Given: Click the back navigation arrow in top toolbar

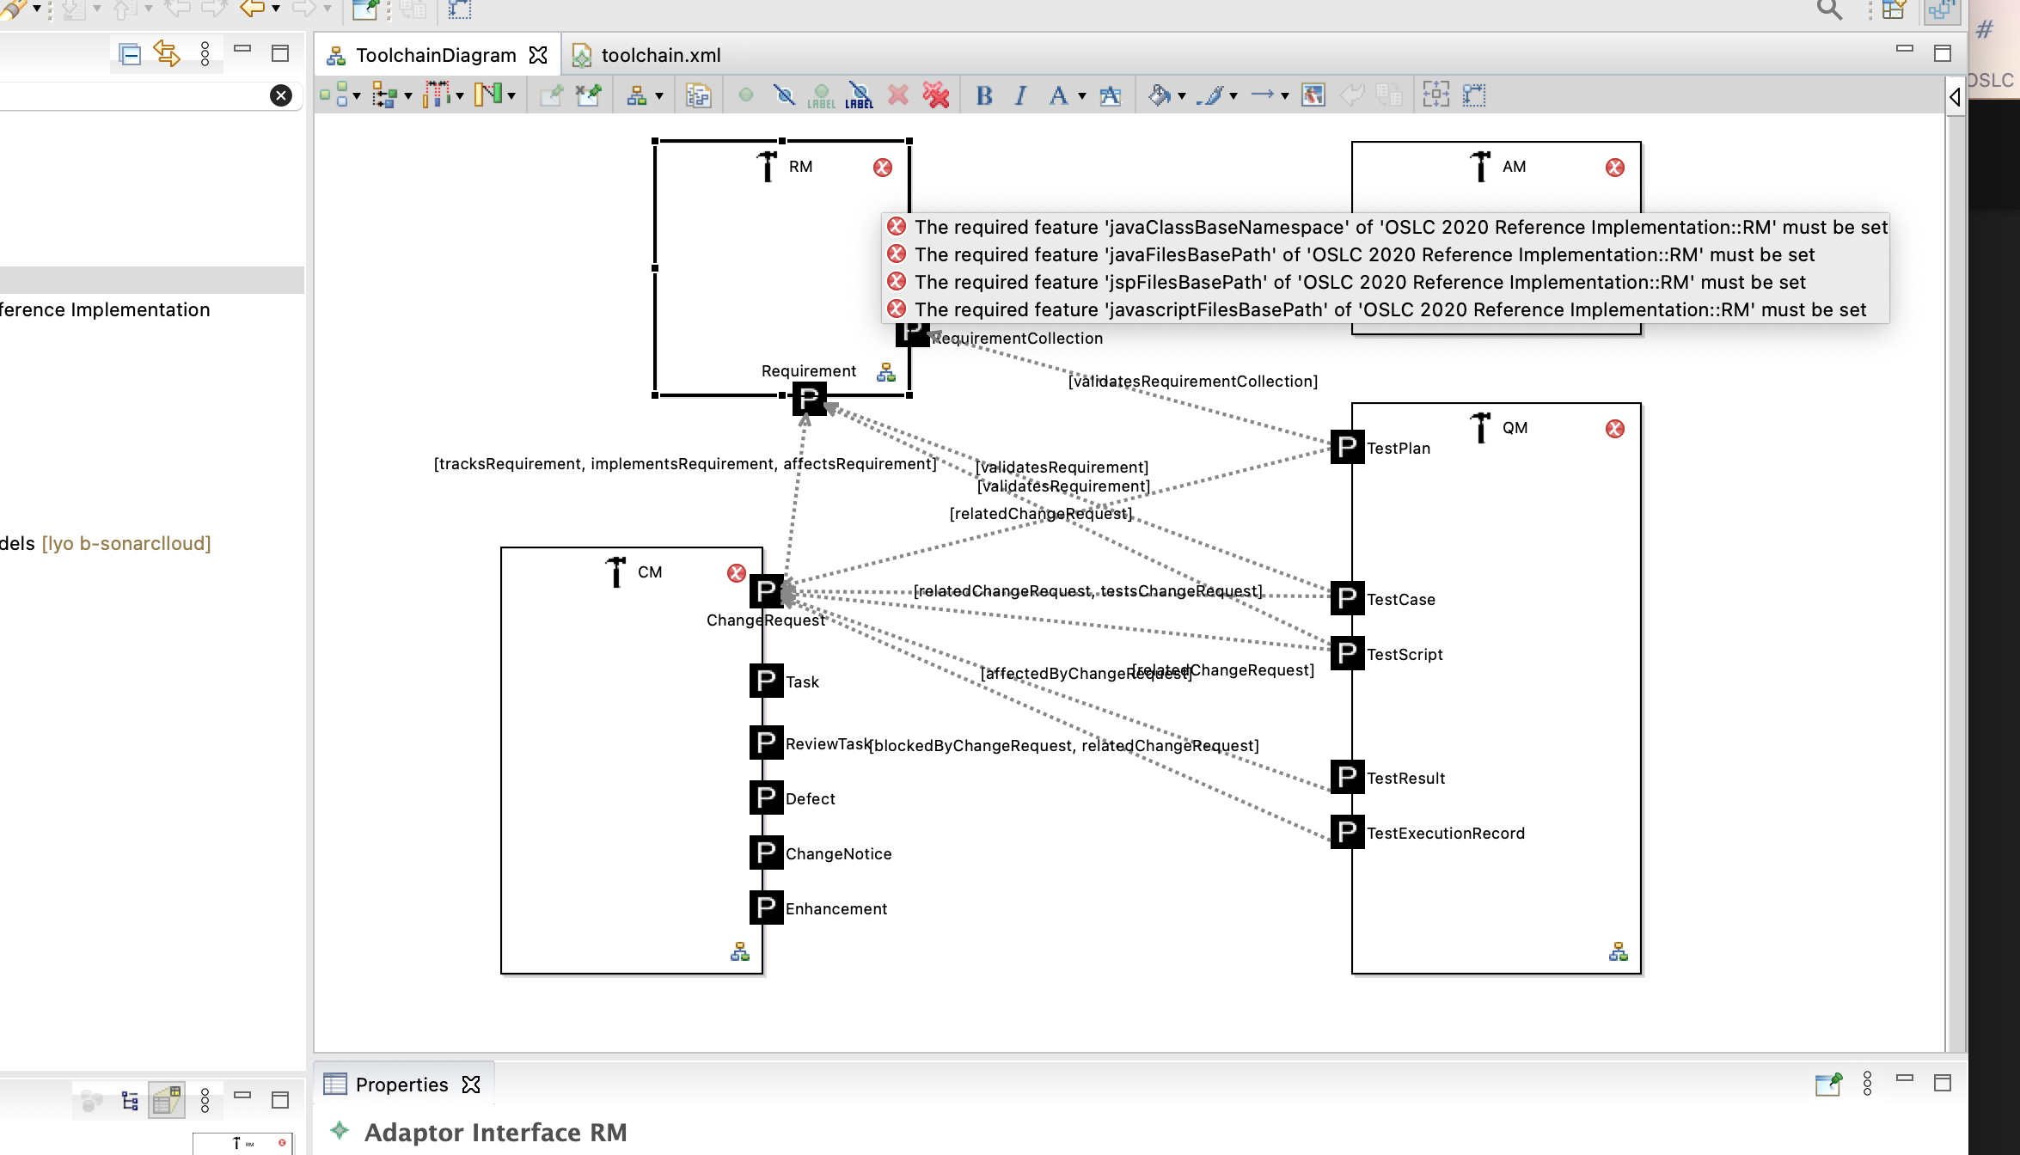Looking at the screenshot, I should click(x=252, y=9).
